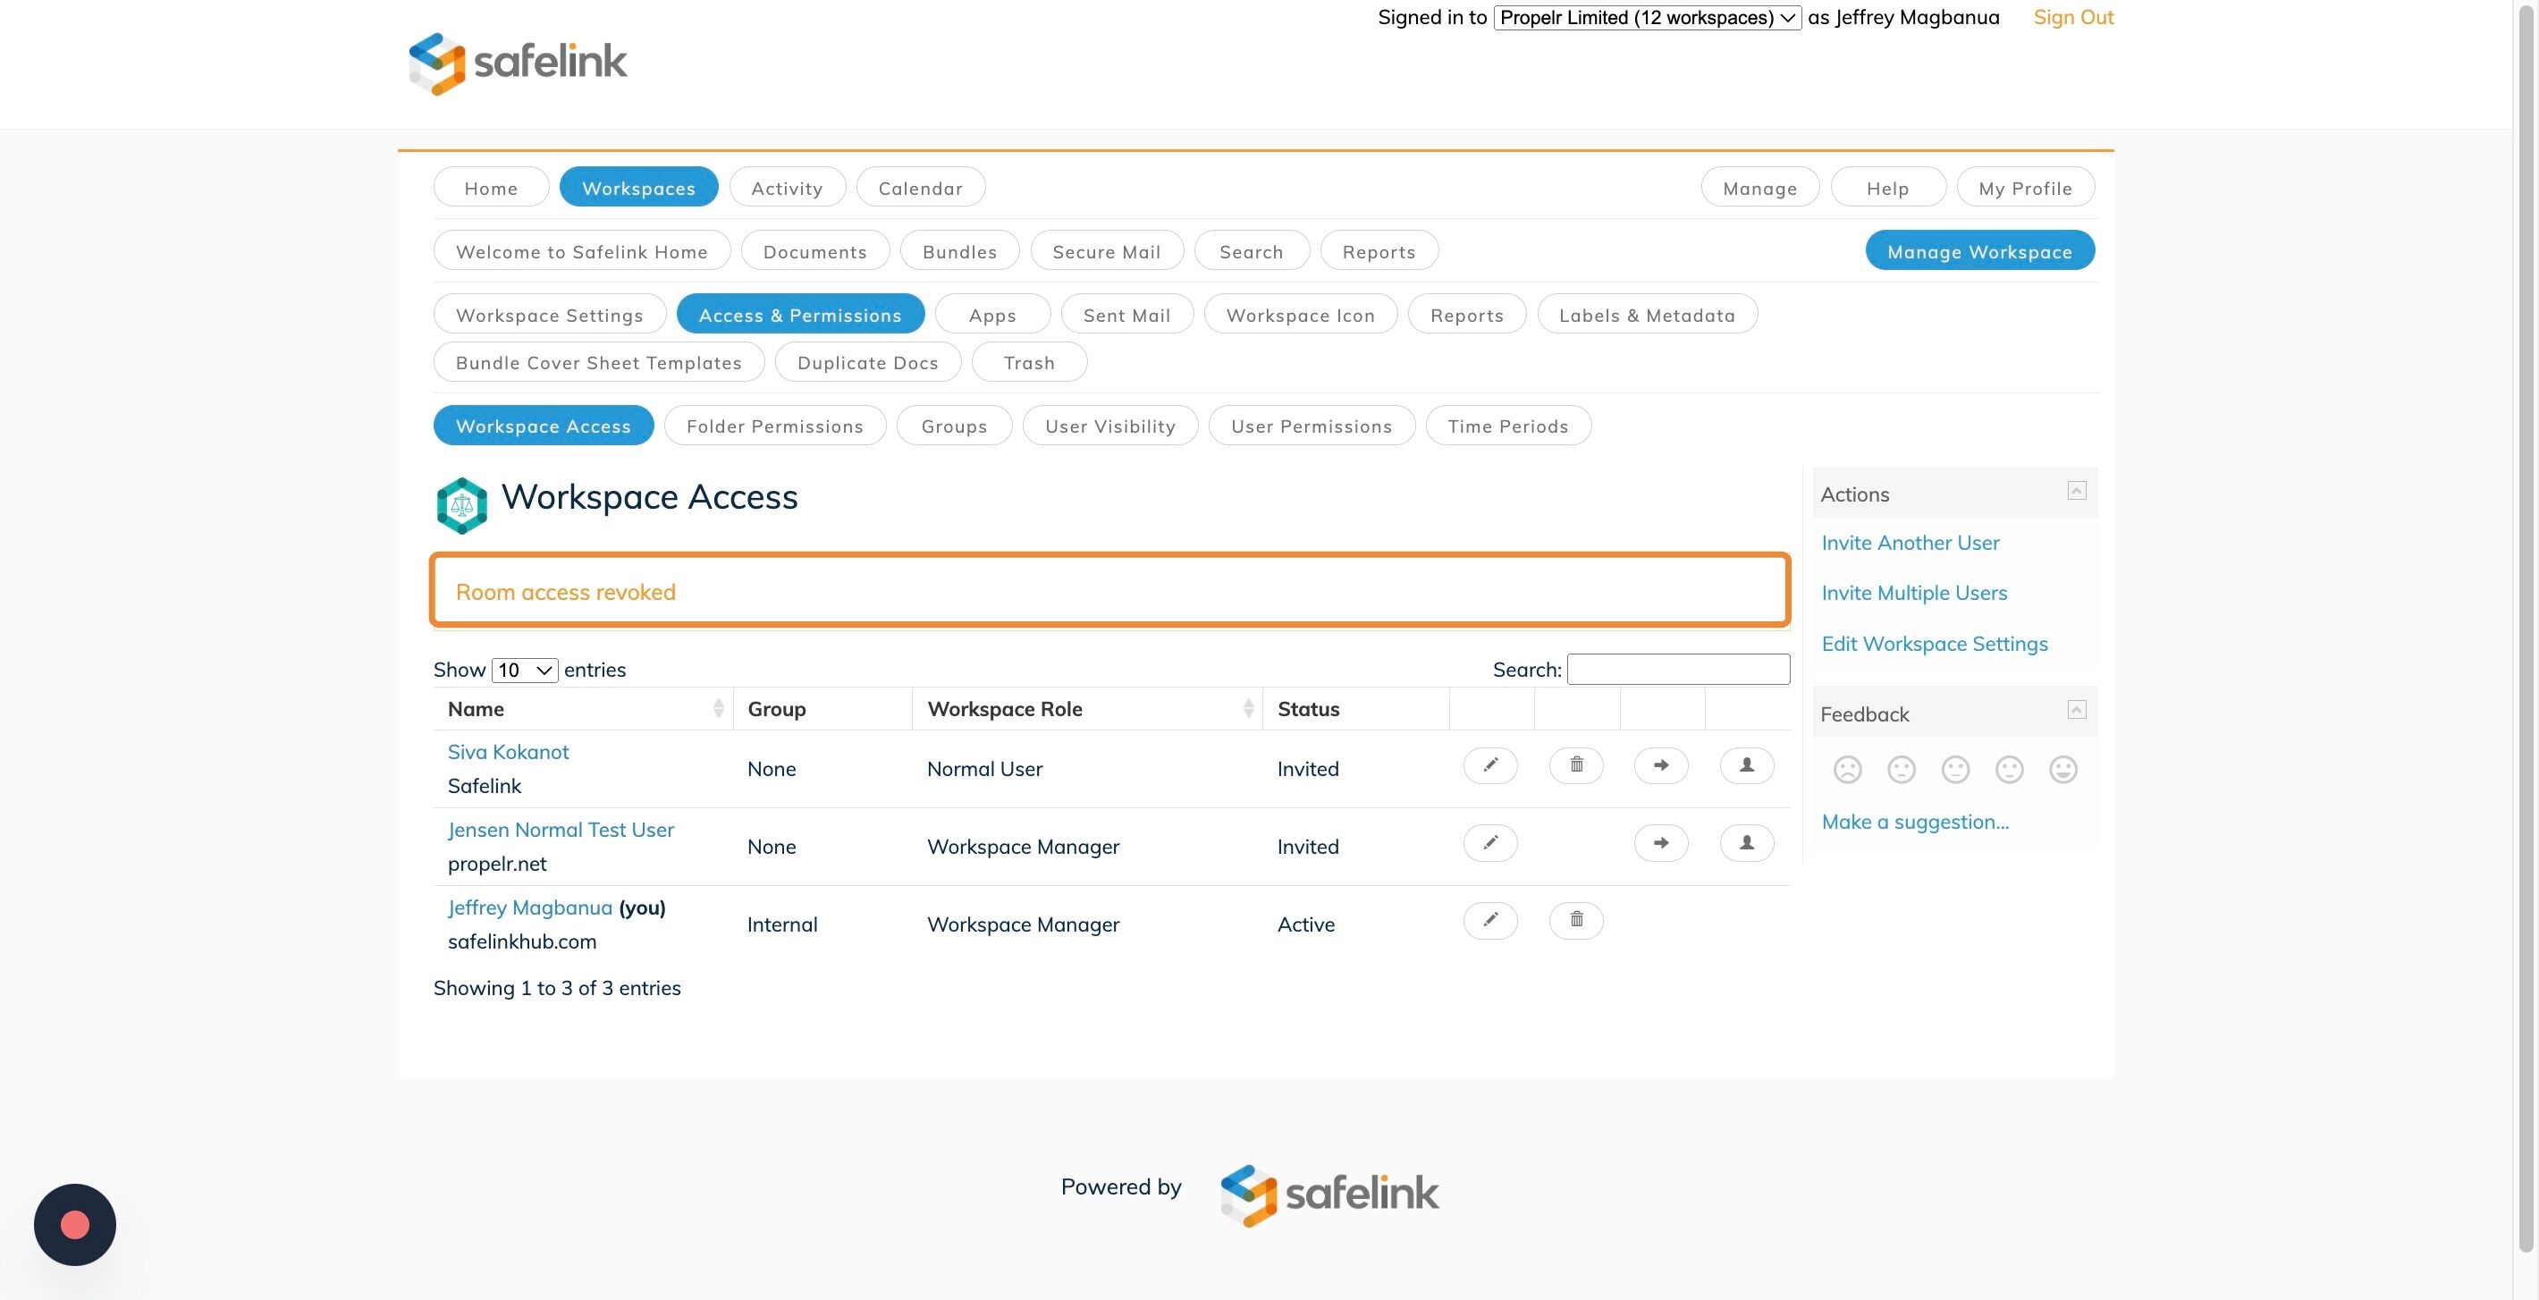Click the arrow icon for Siva Kokanot
The width and height of the screenshot is (2539, 1300).
click(x=1661, y=766)
